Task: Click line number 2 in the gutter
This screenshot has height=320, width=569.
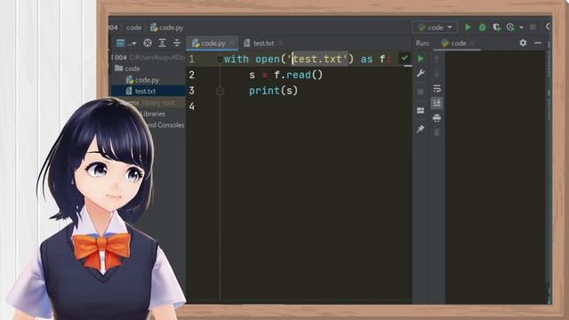Action: pos(192,75)
